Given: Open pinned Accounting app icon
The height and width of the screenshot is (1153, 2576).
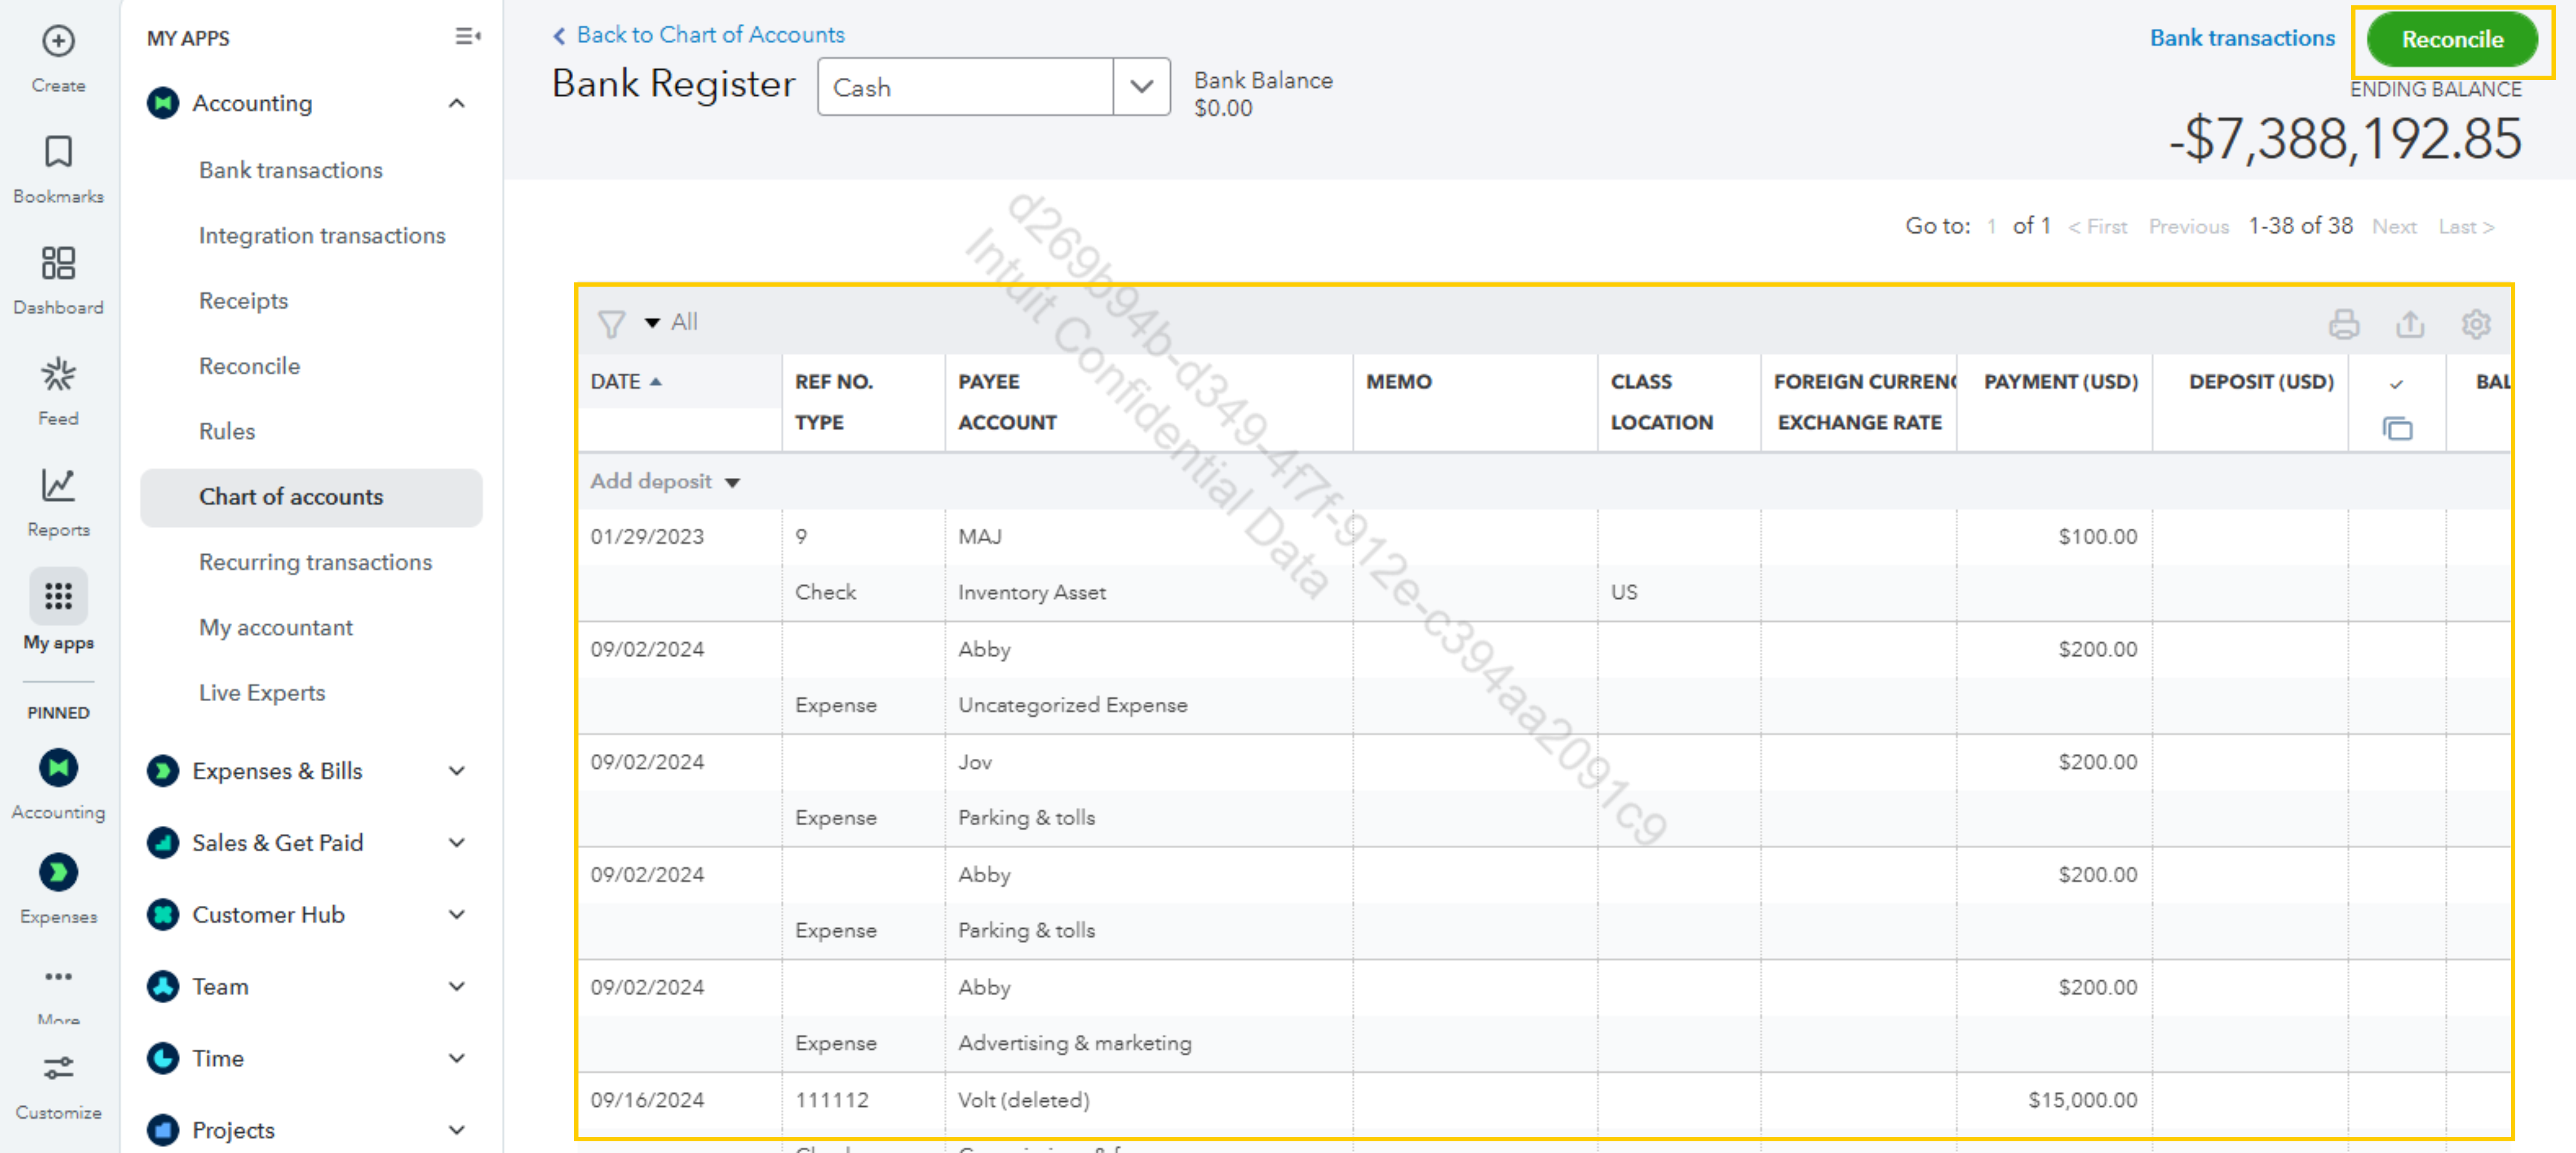Looking at the screenshot, I should click(x=58, y=768).
